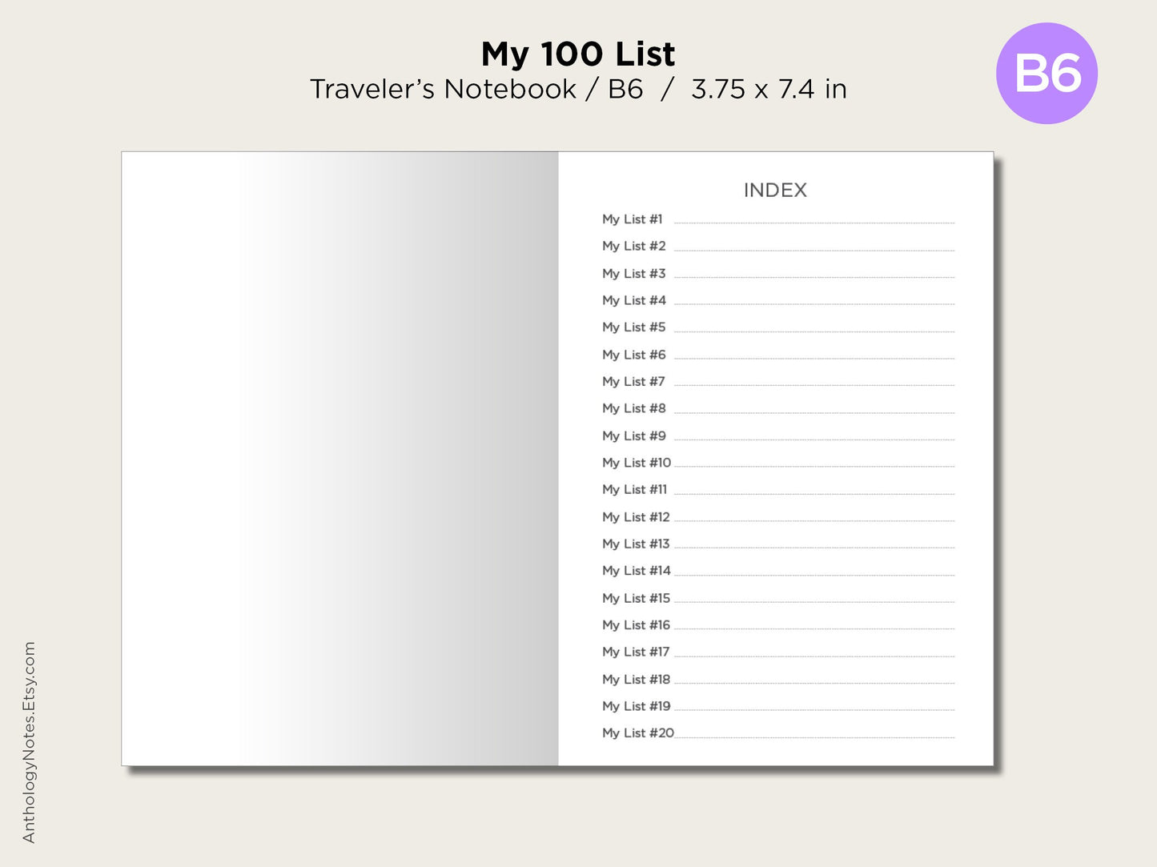Select 'My List #12' entry
1157x867 pixels.
(x=636, y=517)
